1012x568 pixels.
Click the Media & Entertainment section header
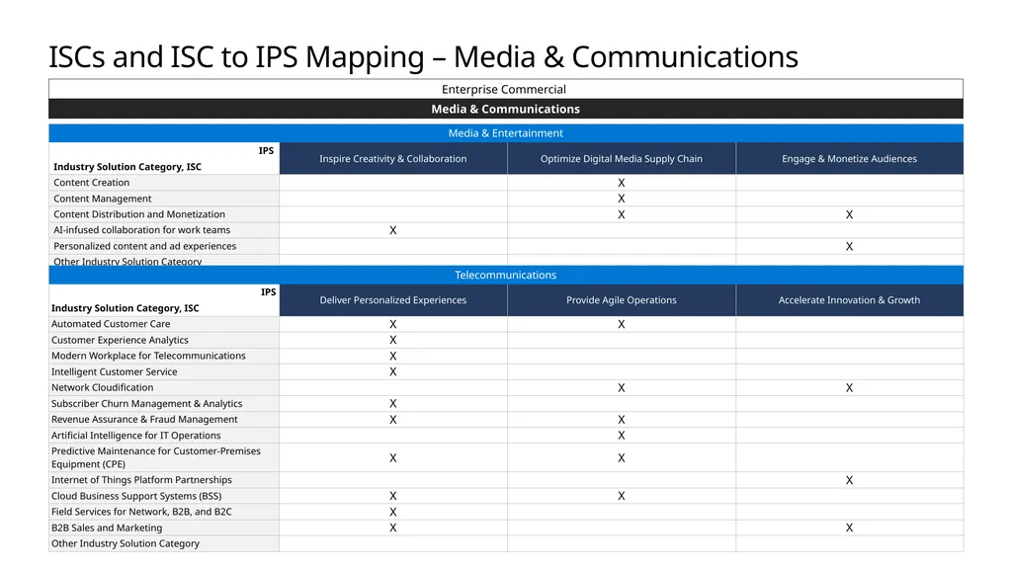pyautogui.click(x=506, y=133)
